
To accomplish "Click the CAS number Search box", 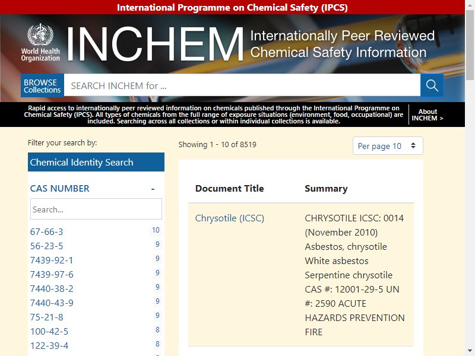I will point(96,209).
